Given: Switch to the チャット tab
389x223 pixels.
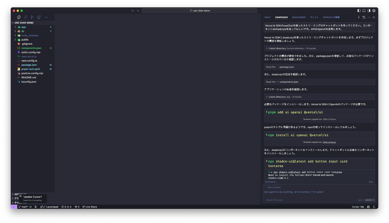Looking at the screenshot, I should (314, 17).
